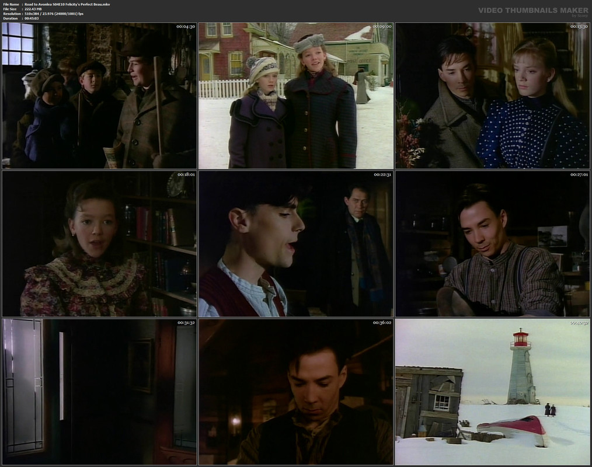Click the file size value '222.43 MB'
This screenshot has height=467, width=592.
(x=34, y=9)
